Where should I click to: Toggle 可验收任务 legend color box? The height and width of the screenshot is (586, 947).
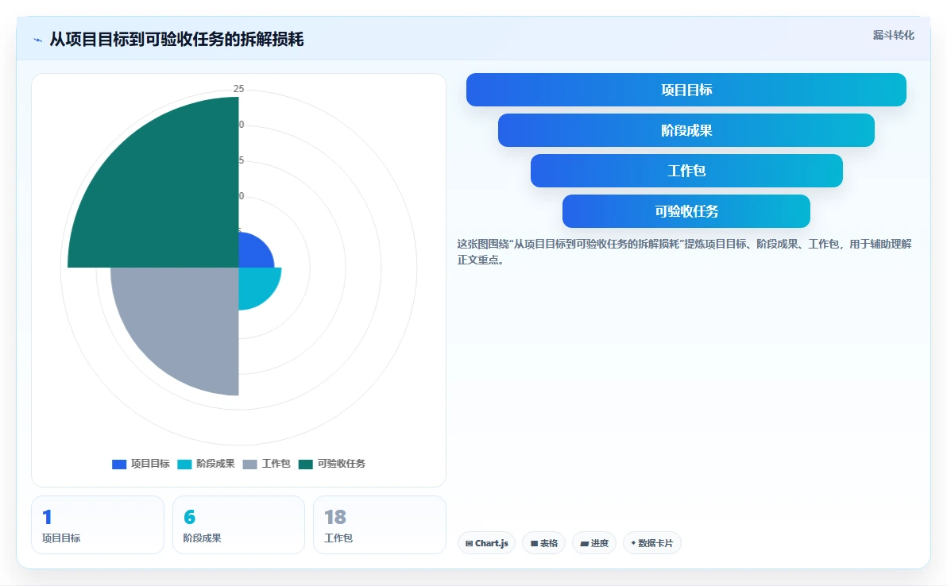coord(306,464)
